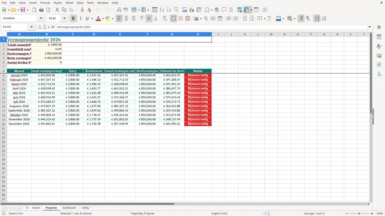
Task: Sort ascending A to Z
Action: tap(162, 10)
